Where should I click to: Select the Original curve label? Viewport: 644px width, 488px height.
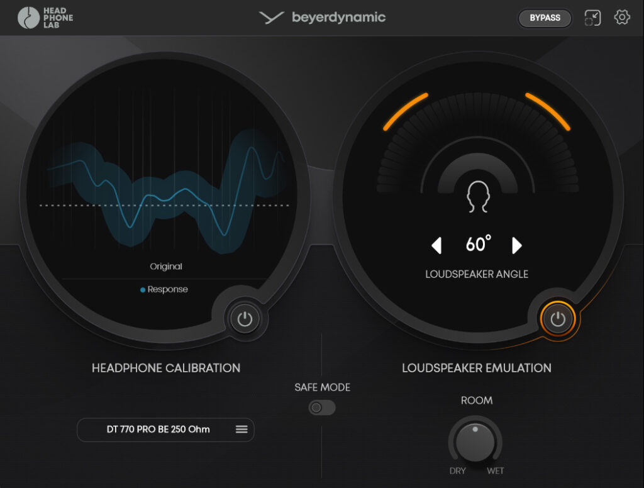[166, 267]
